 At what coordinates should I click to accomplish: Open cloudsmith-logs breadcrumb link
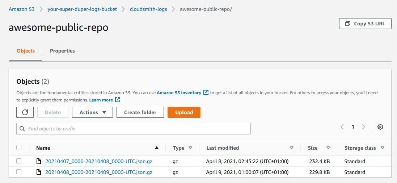[x=148, y=9]
